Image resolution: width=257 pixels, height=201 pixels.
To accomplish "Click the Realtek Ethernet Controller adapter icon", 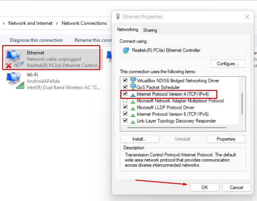I will point(126,50).
